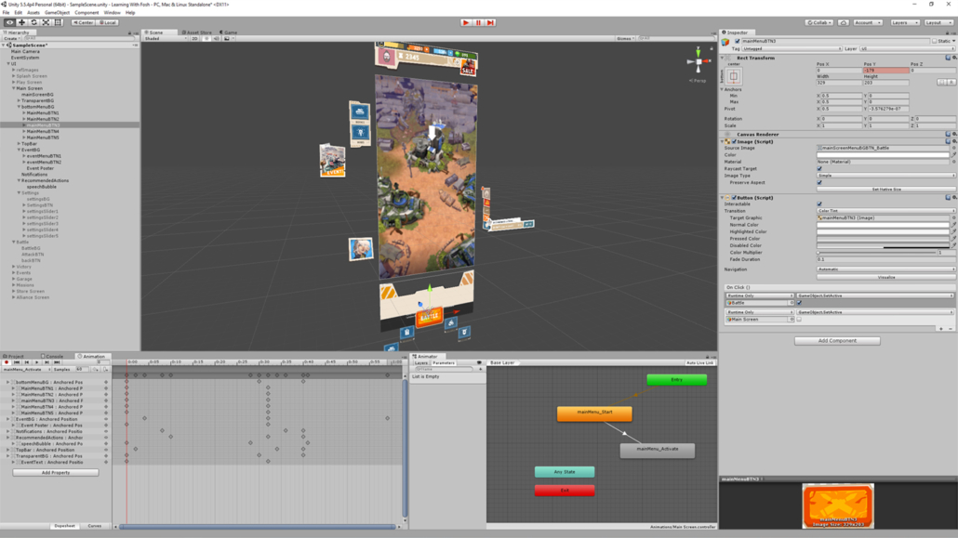Click the Add Component button
The height and width of the screenshot is (538, 958).
[x=837, y=341]
